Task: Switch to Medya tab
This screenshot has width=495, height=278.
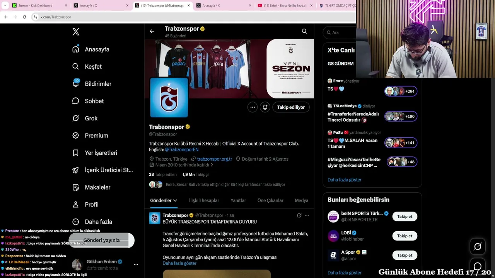Action: [x=302, y=200]
